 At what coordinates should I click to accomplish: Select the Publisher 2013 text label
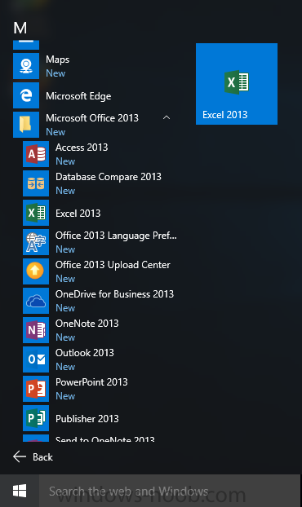click(x=87, y=419)
